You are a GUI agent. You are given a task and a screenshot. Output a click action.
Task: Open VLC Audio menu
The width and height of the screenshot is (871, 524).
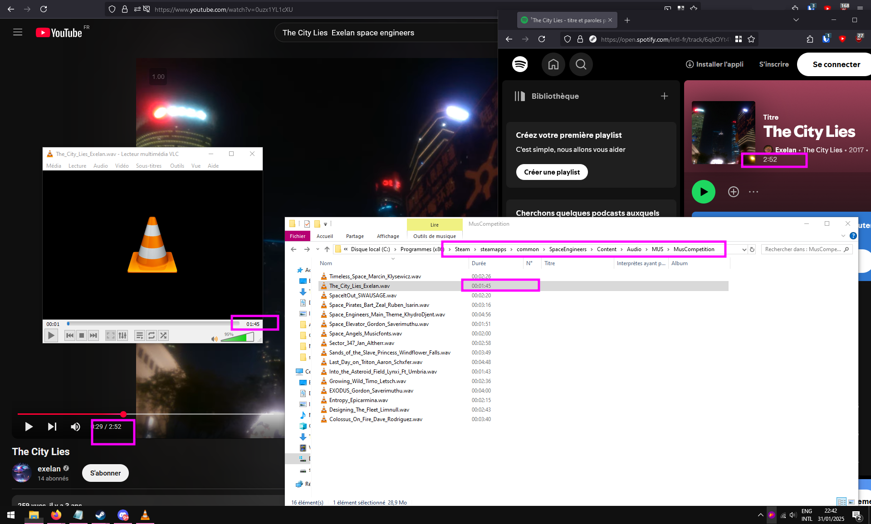[x=100, y=166]
